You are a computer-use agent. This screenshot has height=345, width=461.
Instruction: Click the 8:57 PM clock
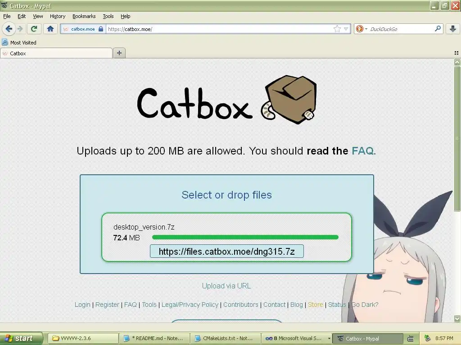(444, 338)
